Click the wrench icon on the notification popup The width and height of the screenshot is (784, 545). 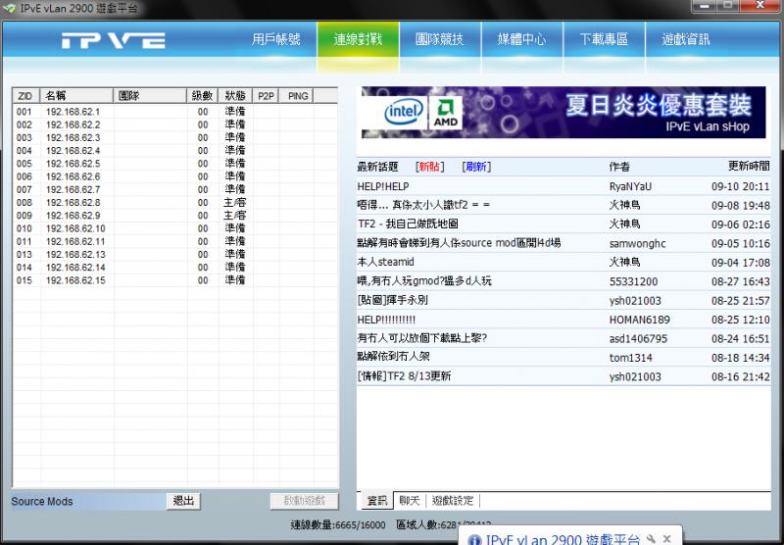pos(650,538)
